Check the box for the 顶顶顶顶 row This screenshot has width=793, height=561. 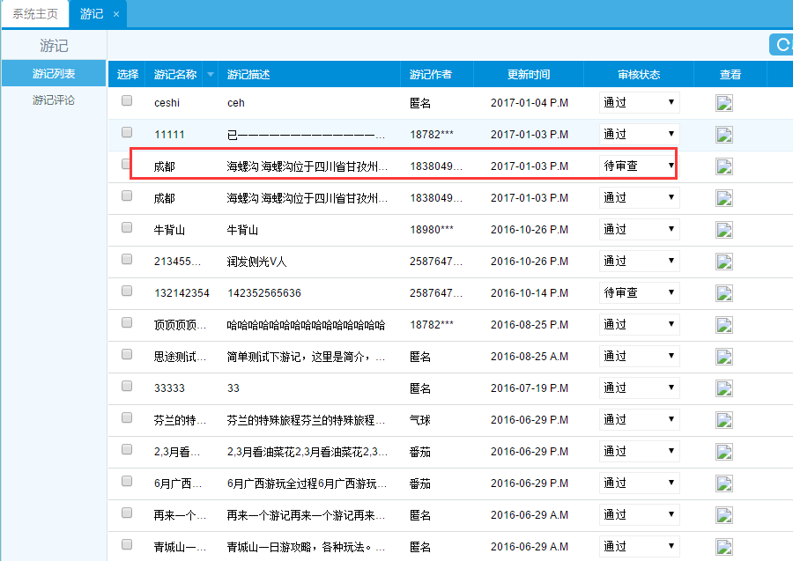(127, 323)
